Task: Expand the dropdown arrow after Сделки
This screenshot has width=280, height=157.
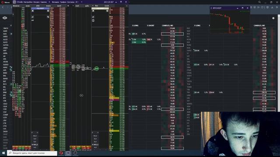Action: [x=49, y=2]
